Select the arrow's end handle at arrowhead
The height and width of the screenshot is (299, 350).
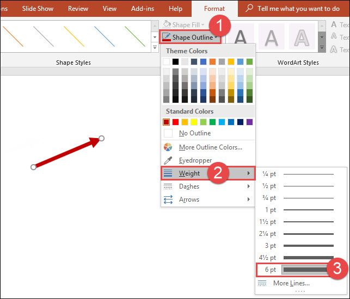pos(101,138)
